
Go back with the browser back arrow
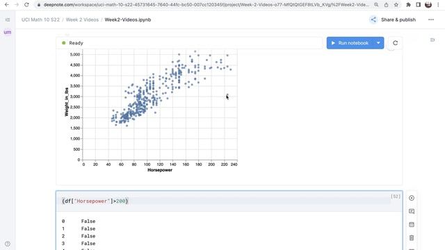pos(6,5)
